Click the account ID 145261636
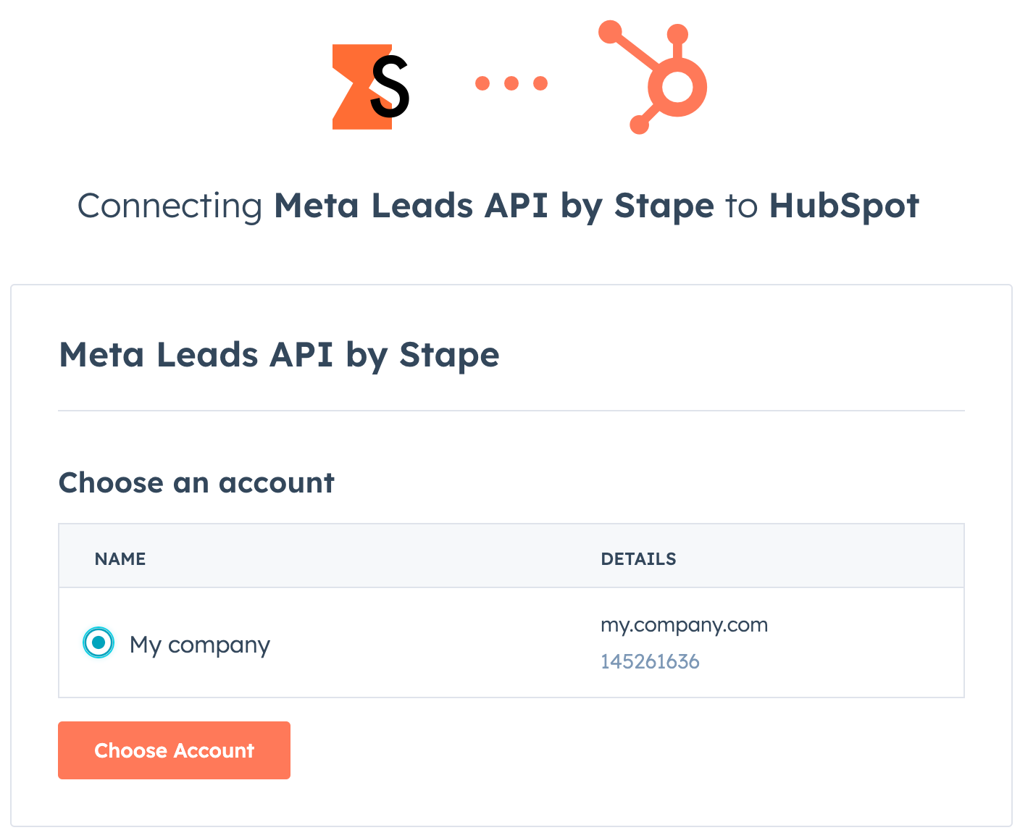This screenshot has height=838, width=1020. click(650, 661)
